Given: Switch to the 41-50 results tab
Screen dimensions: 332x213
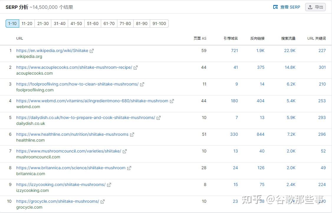Looking at the screenshot, I should pos(76,24).
